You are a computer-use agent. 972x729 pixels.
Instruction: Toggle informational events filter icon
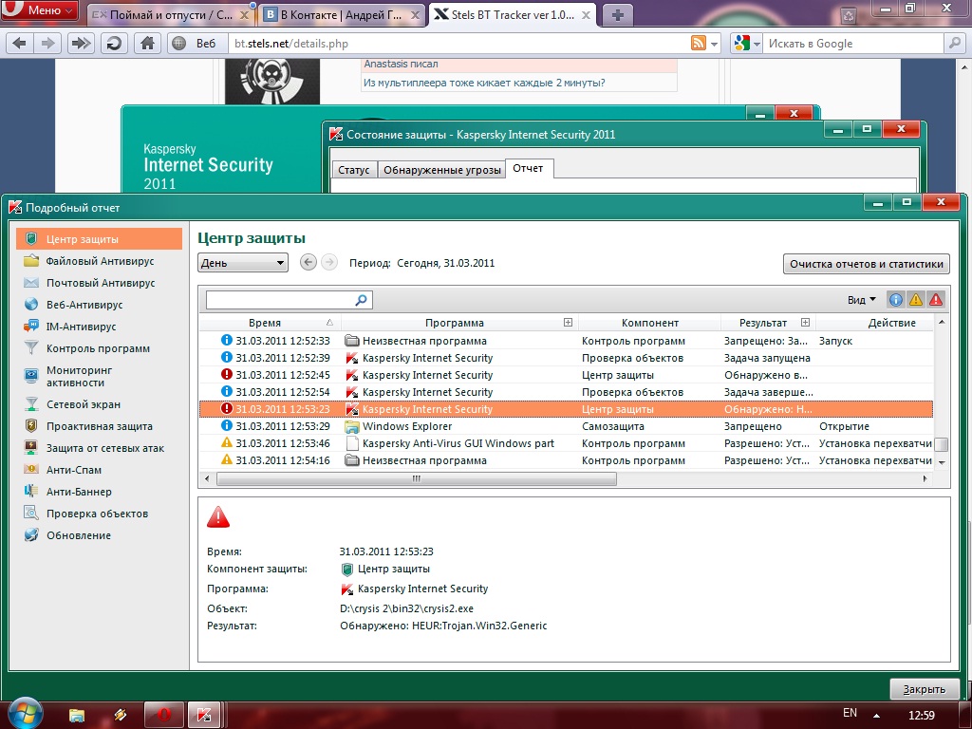tap(896, 300)
